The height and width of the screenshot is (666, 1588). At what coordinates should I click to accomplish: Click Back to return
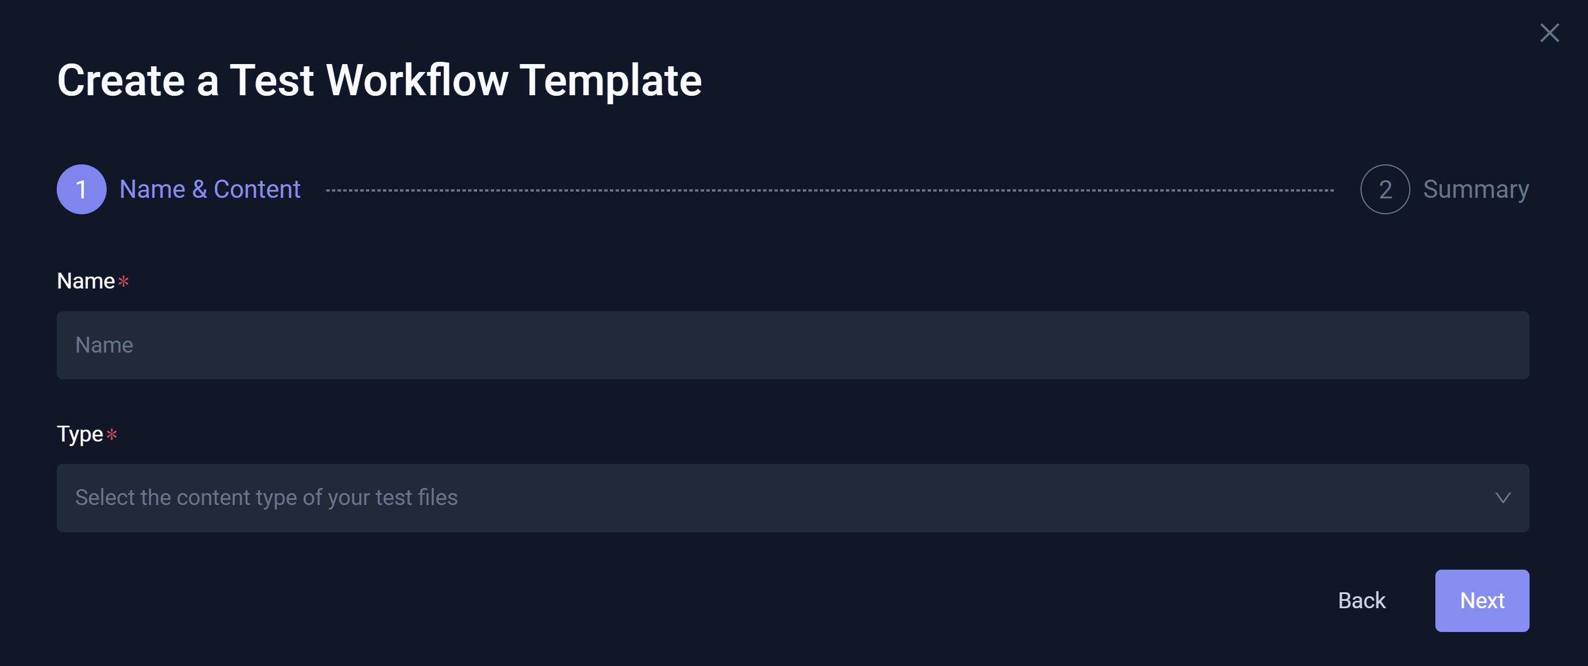click(1361, 600)
